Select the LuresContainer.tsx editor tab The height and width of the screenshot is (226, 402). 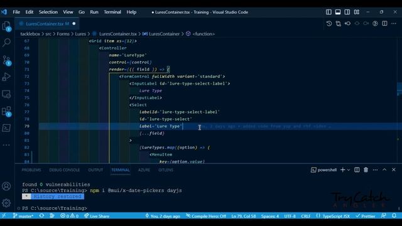coord(47,24)
